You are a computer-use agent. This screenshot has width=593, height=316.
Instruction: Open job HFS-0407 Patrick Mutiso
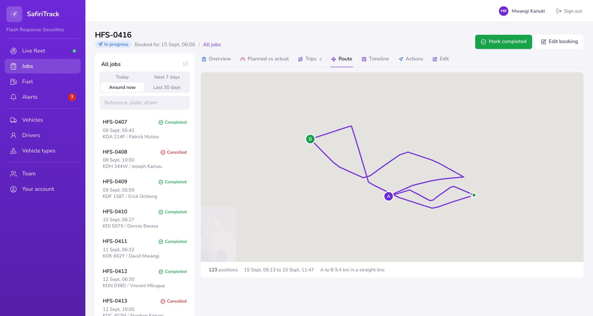[145, 129]
